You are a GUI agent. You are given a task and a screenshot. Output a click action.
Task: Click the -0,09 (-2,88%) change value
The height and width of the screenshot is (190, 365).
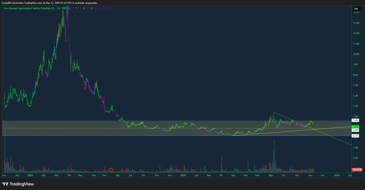[x=107, y=8]
